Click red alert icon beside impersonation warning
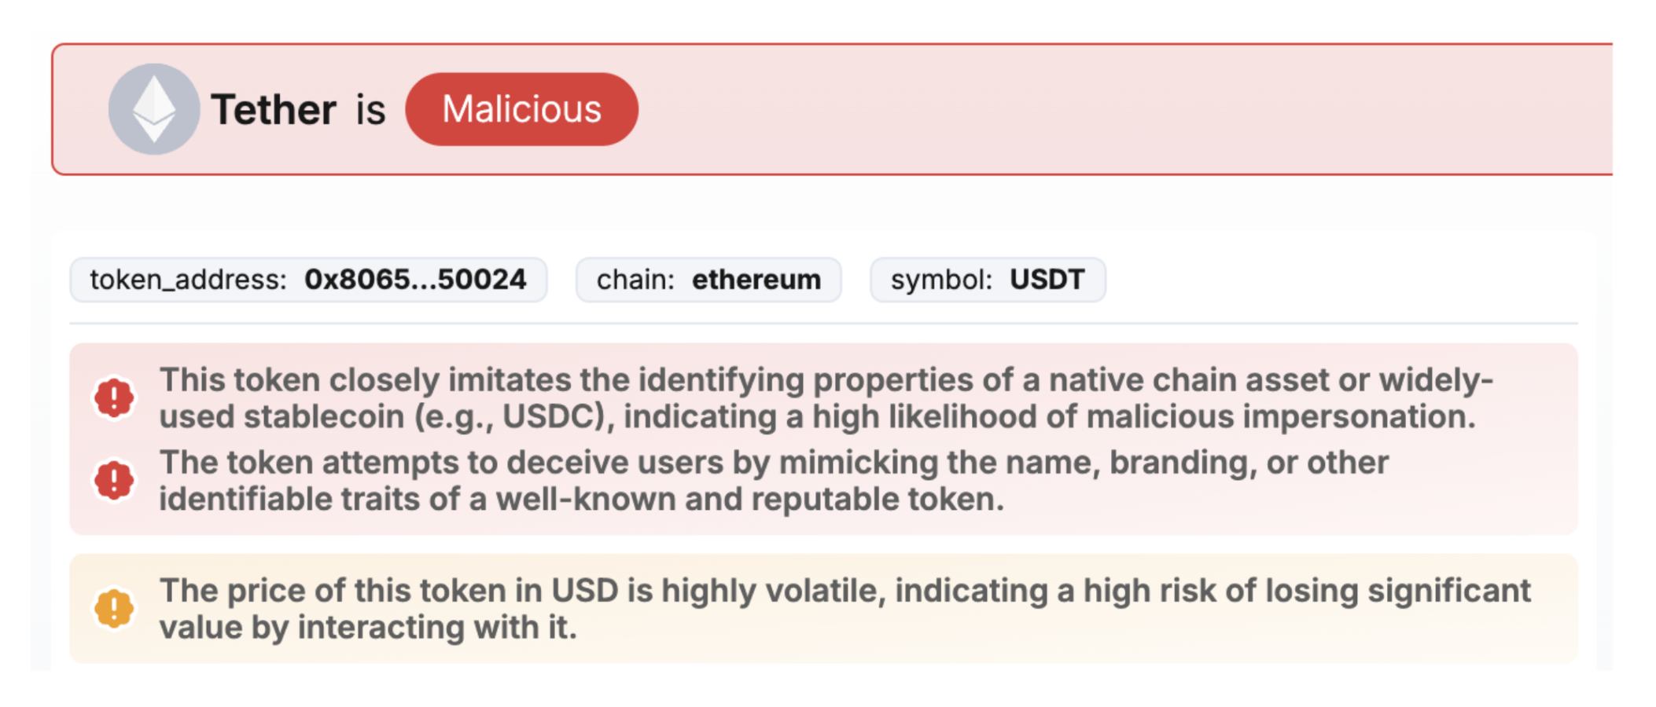 [x=114, y=397]
